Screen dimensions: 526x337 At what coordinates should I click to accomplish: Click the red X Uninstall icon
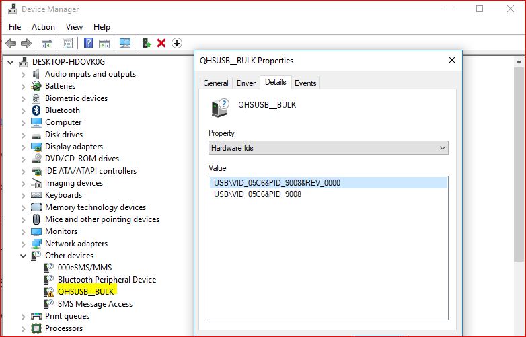click(161, 43)
